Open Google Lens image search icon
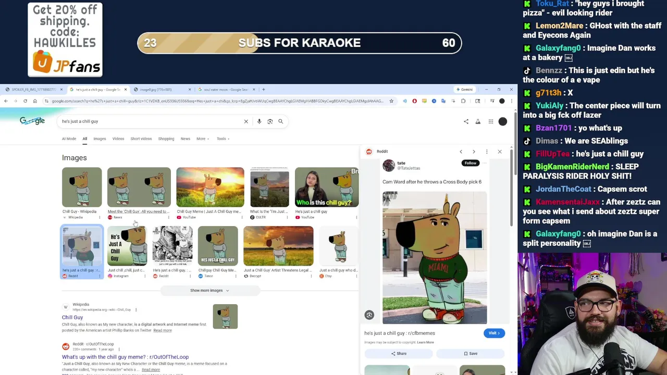This screenshot has width=667, height=375. point(270,121)
